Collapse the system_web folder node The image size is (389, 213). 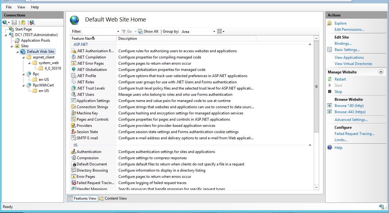(30, 63)
